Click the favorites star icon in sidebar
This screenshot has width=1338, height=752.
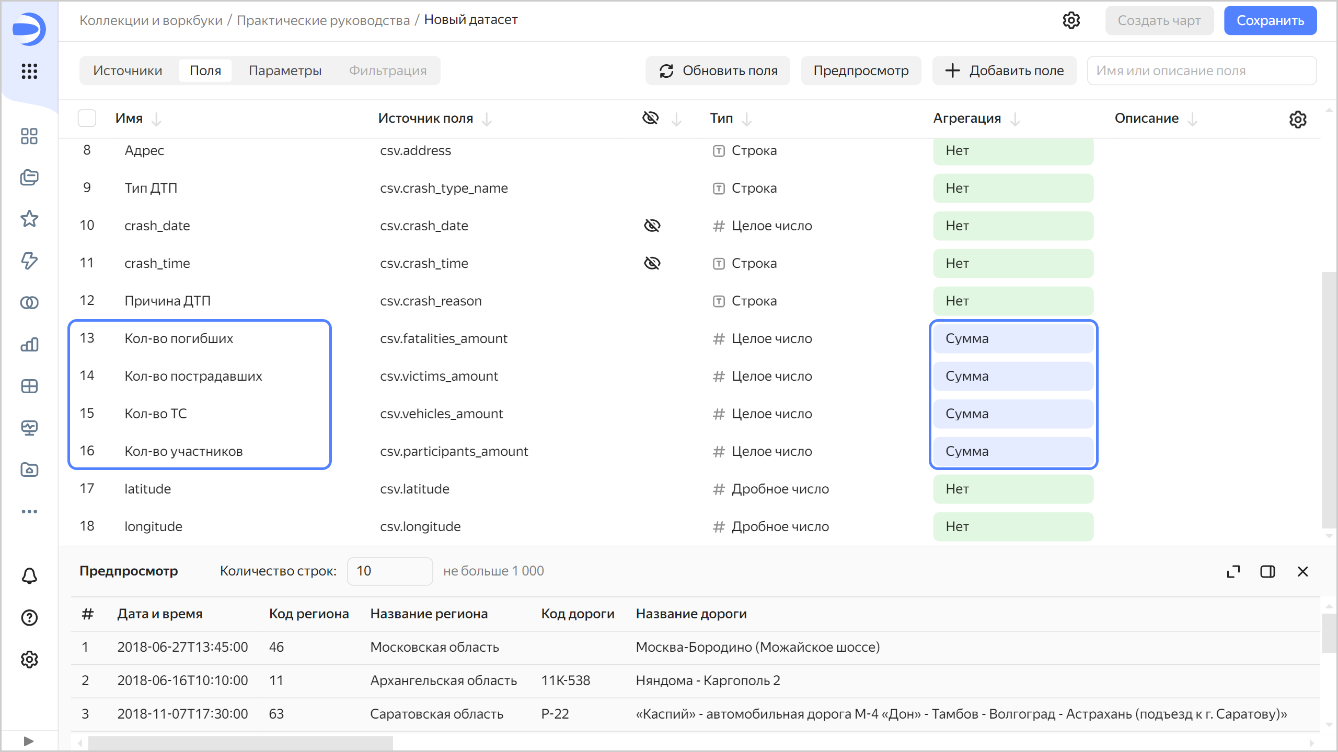tap(29, 219)
